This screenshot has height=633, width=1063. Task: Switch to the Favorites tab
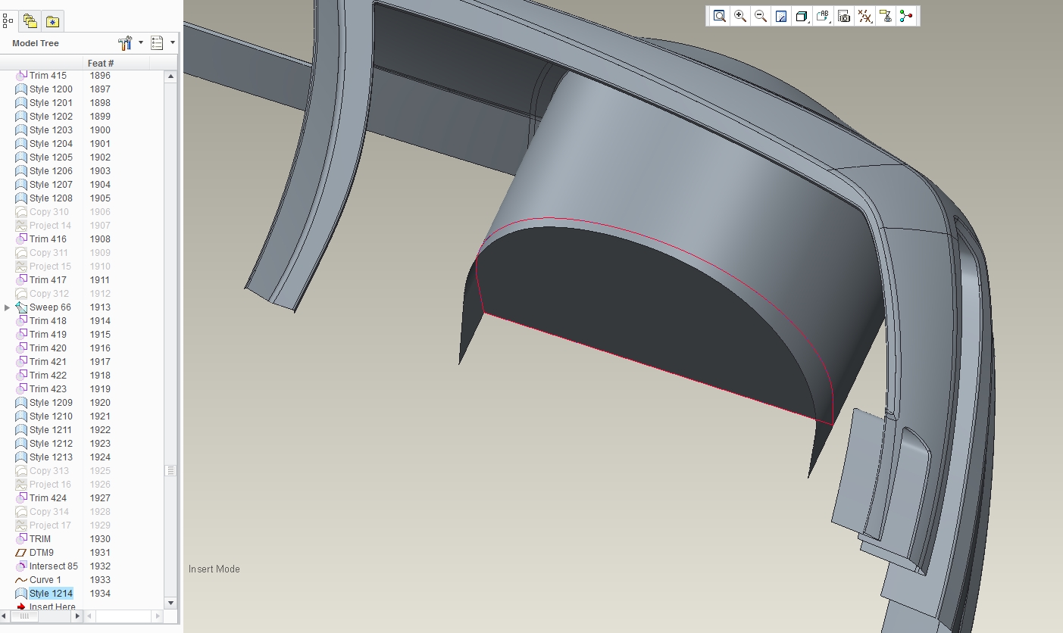pos(52,21)
